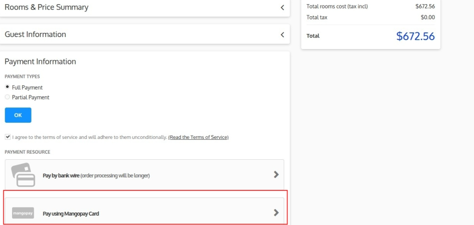474x225 pixels.
Task: Click the arrow beside Mangopay Card option
Action: 276,213
